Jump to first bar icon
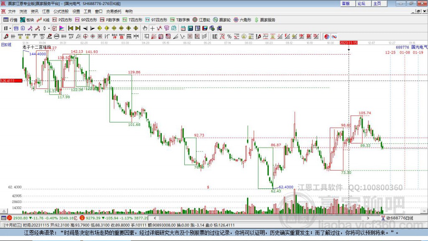The width and height of the screenshot is (428, 241). click(x=71, y=28)
